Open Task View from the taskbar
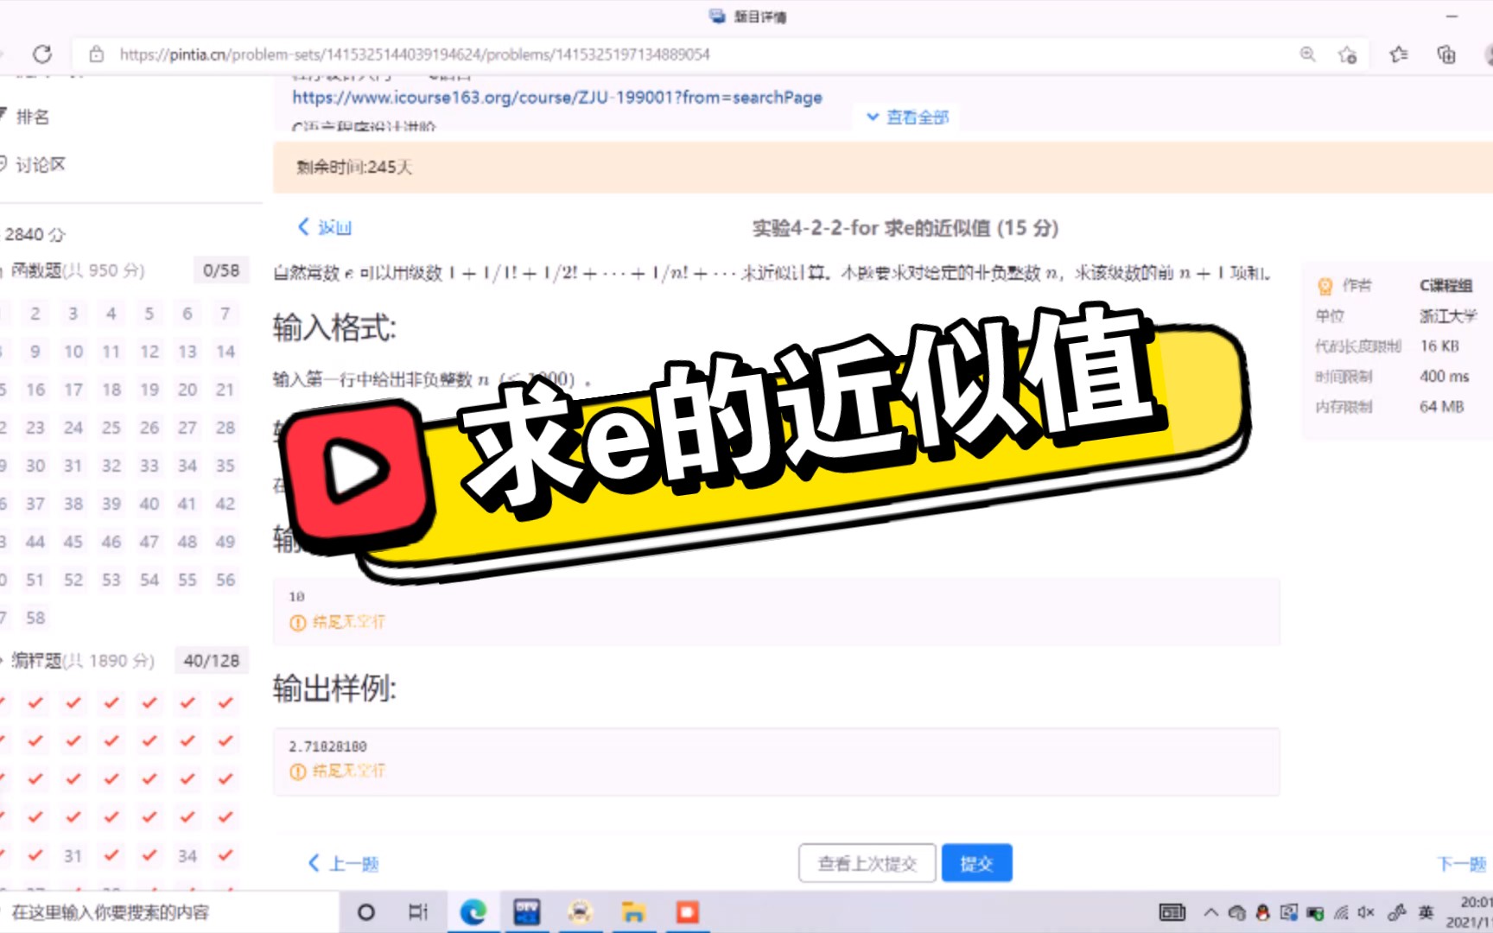Viewport: 1493px width, 933px height. 418,911
